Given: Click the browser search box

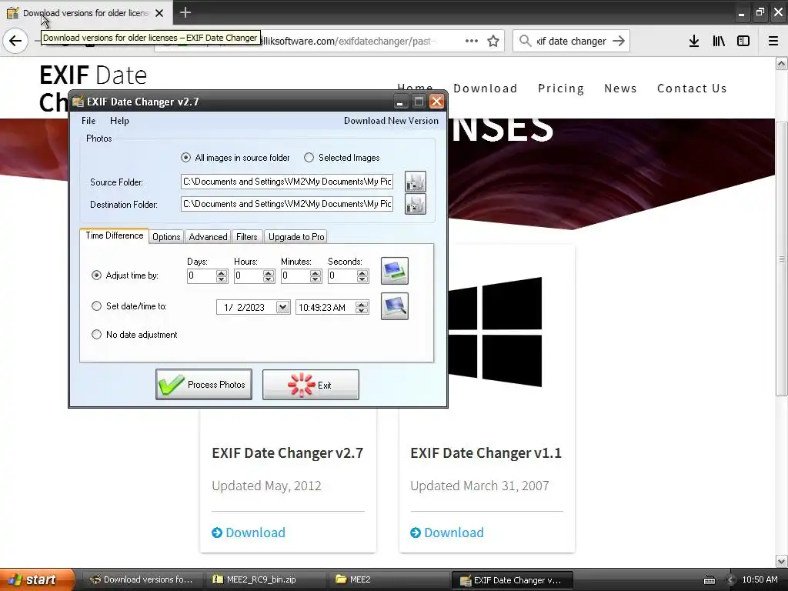Looking at the screenshot, I should click(572, 41).
